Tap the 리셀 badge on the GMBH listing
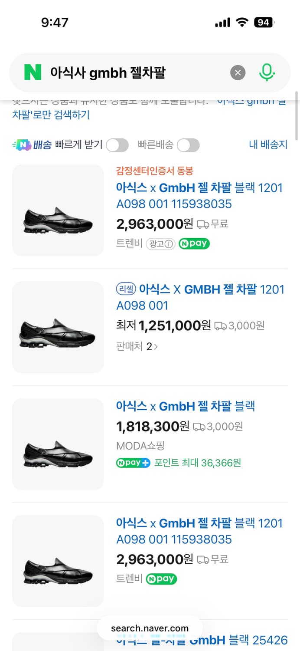This screenshot has width=300, height=651. (125, 289)
